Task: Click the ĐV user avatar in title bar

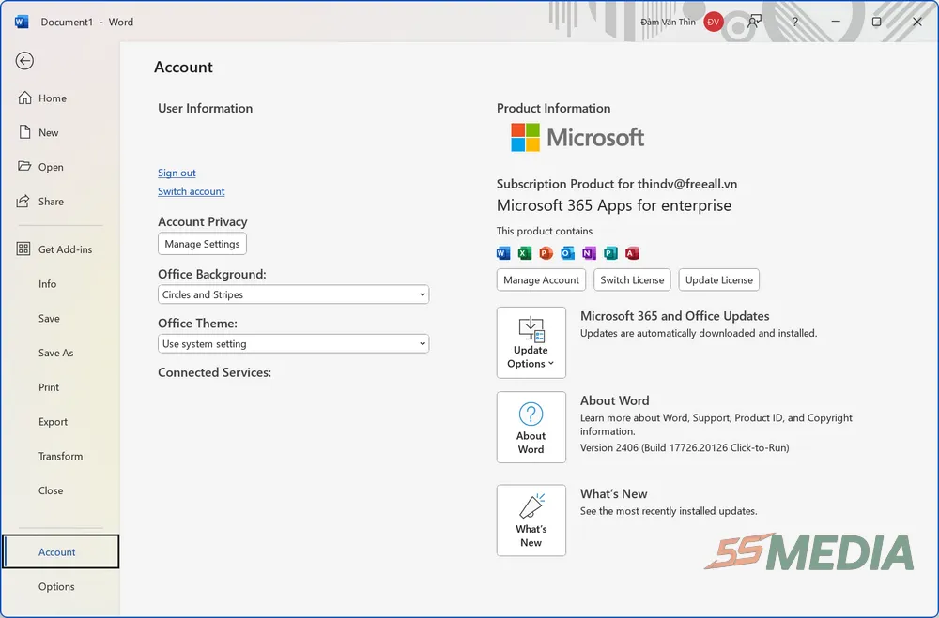Action: (x=713, y=21)
